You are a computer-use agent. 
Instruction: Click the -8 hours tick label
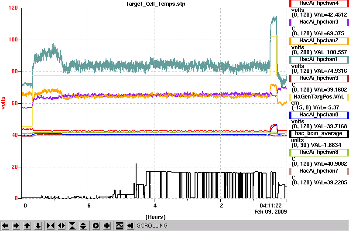pos(24,206)
